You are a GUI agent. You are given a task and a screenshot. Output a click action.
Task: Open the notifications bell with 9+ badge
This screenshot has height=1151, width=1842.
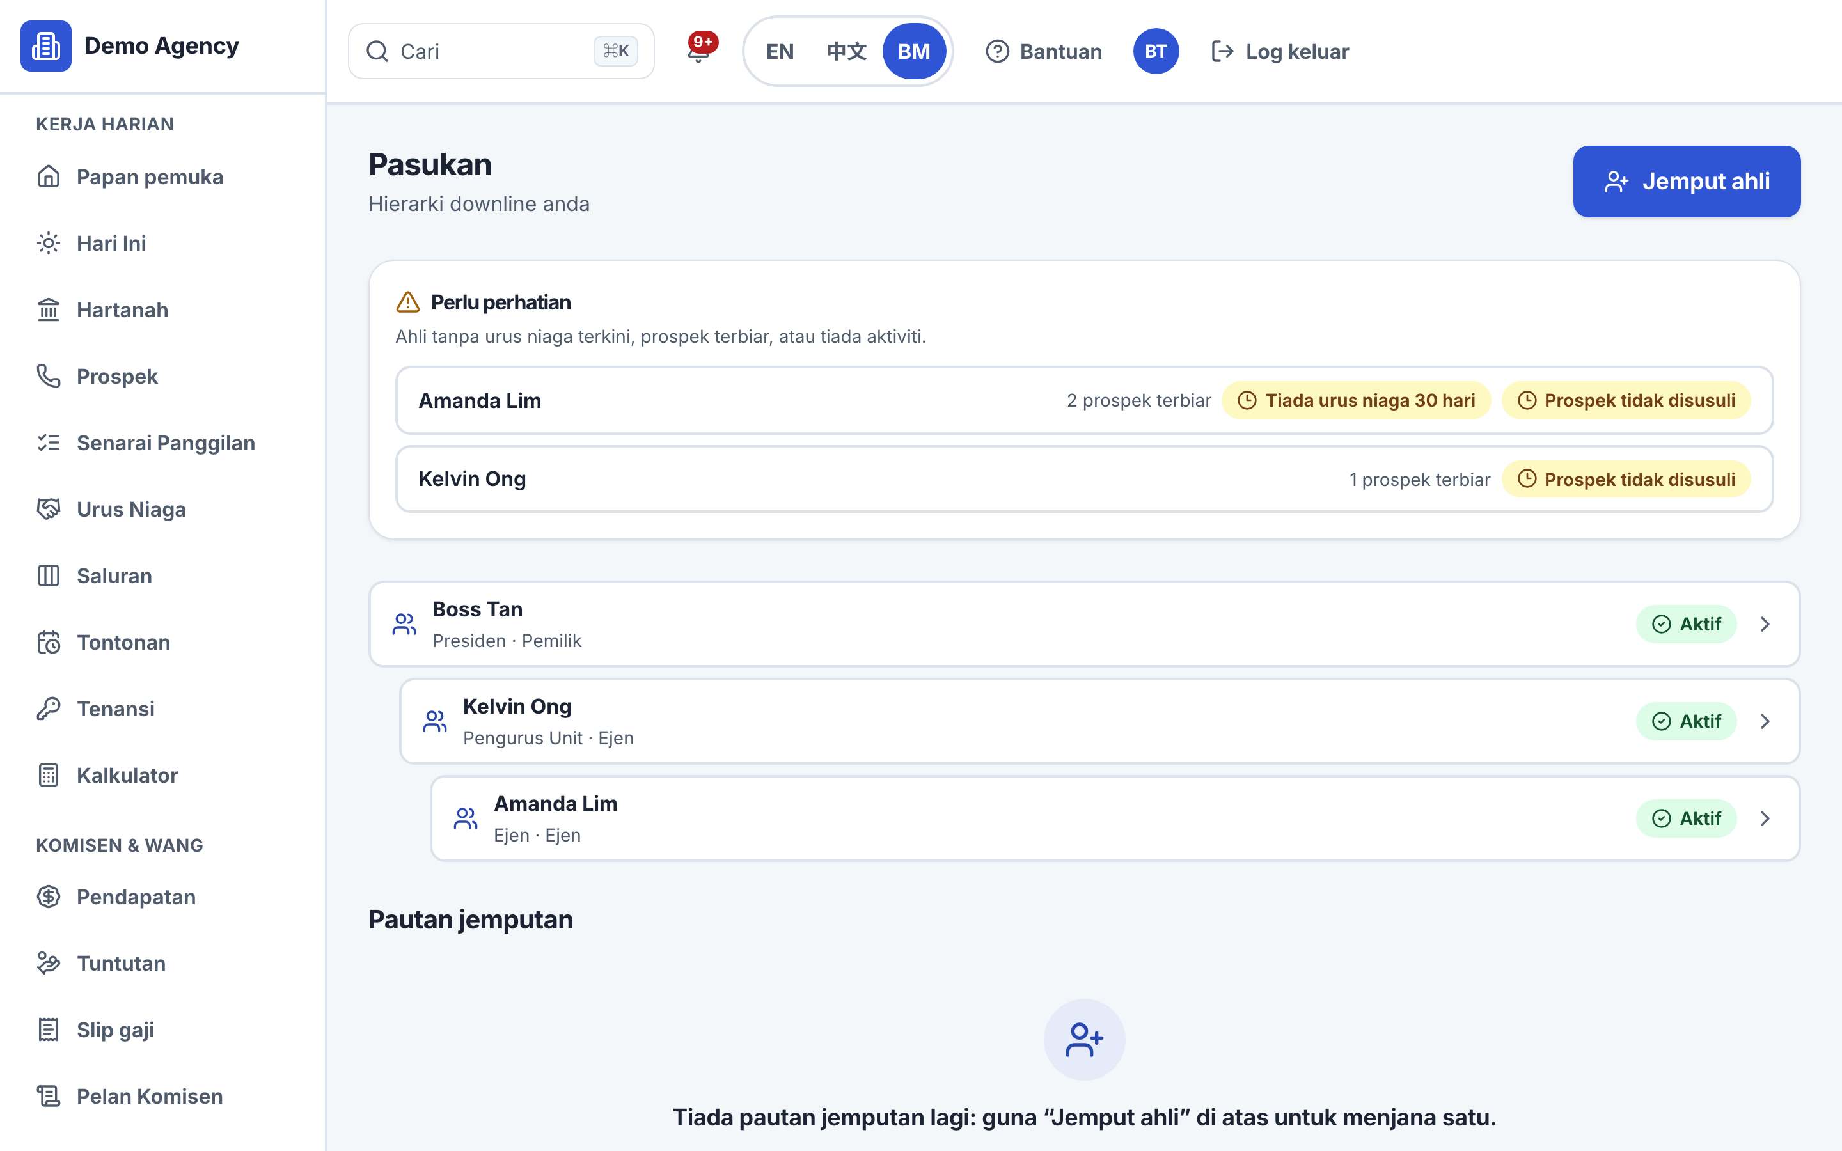(698, 51)
